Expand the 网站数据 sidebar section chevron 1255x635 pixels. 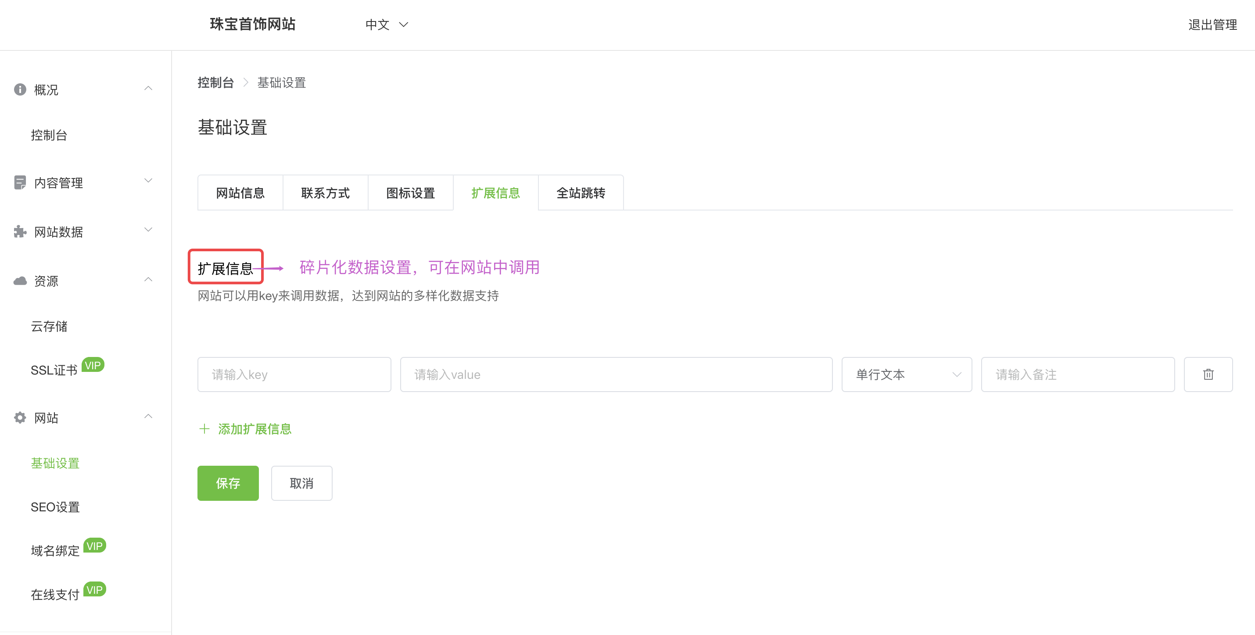(x=149, y=230)
